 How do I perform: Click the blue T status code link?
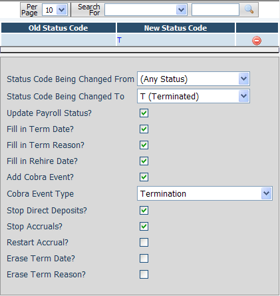pyautogui.click(x=119, y=40)
